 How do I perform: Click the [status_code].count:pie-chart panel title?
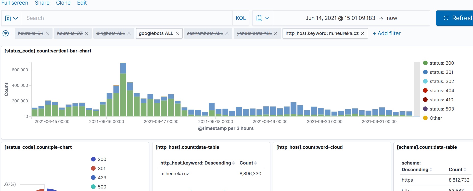pyautogui.click(x=38, y=147)
